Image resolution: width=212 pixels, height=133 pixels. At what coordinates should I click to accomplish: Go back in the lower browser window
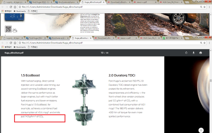(3, 43)
